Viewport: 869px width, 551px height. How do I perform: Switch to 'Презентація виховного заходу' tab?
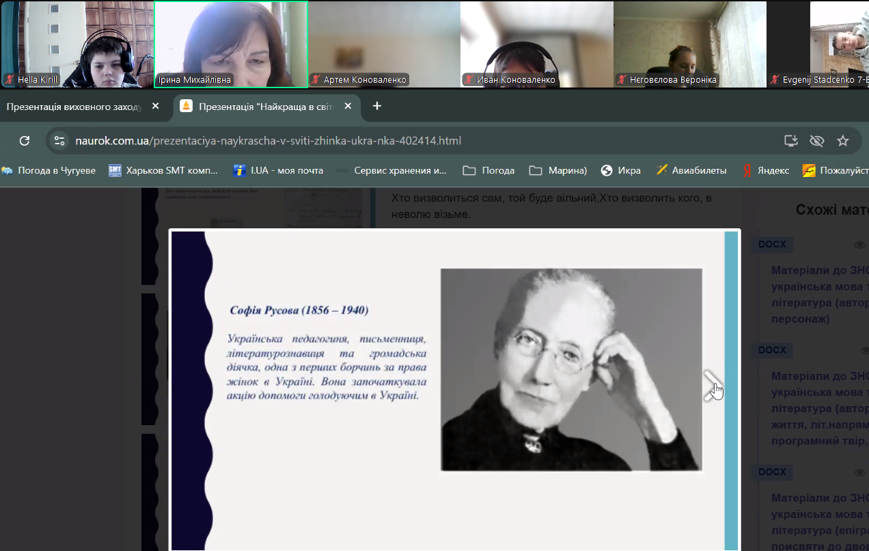[74, 107]
